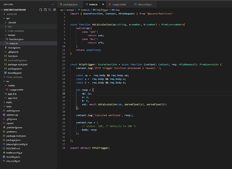Close the index.ts editor tab
The width and height of the screenshot is (232, 169).
(103, 4)
